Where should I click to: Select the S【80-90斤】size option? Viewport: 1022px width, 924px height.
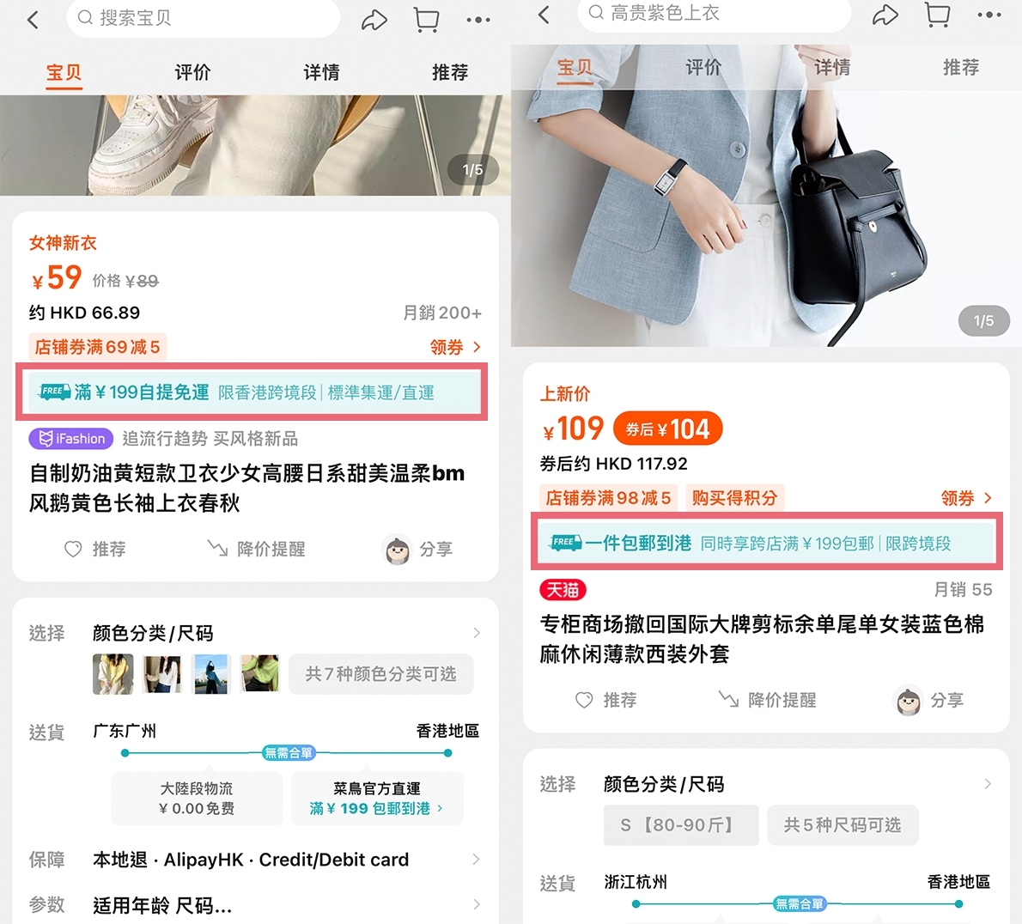(680, 825)
